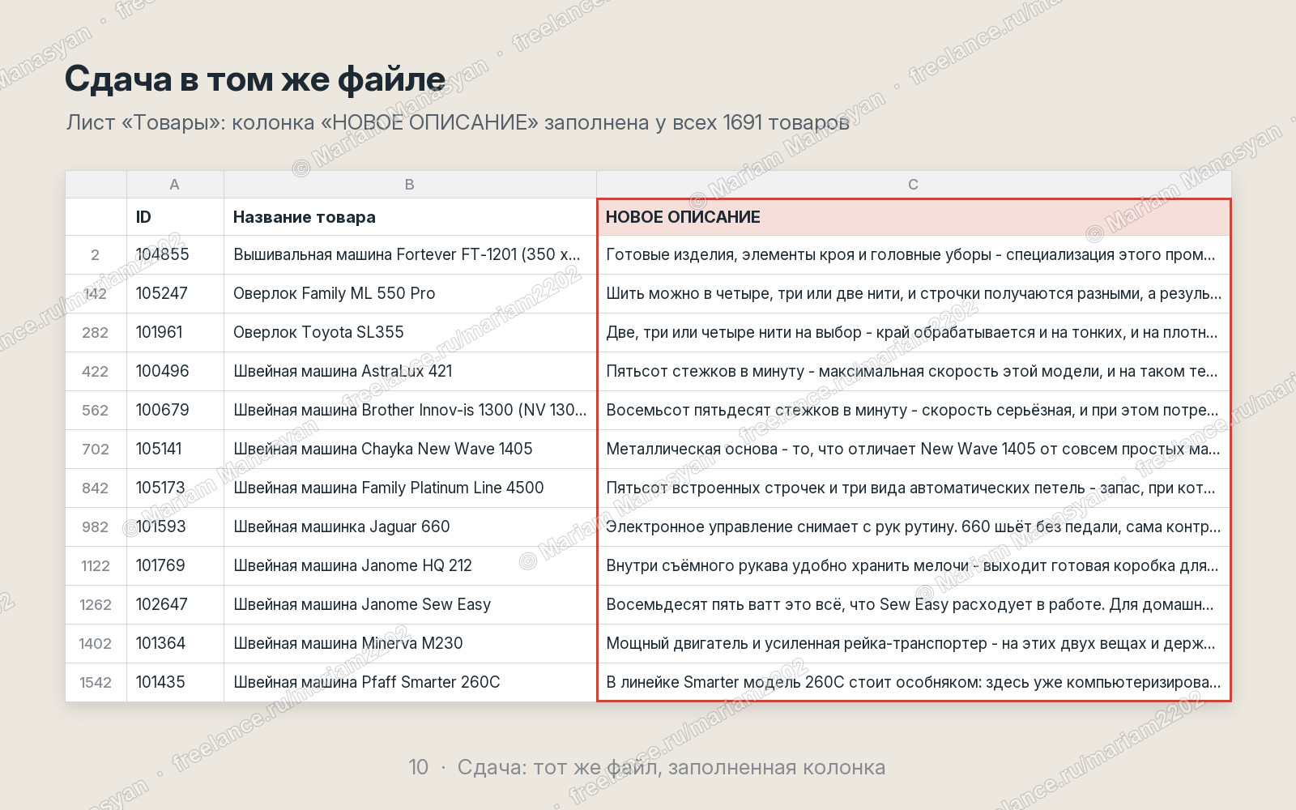This screenshot has width=1296, height=810.
Task: Click the 'НОВОЕ ОПИСАНИЕ' header cell
Action: 914,217
